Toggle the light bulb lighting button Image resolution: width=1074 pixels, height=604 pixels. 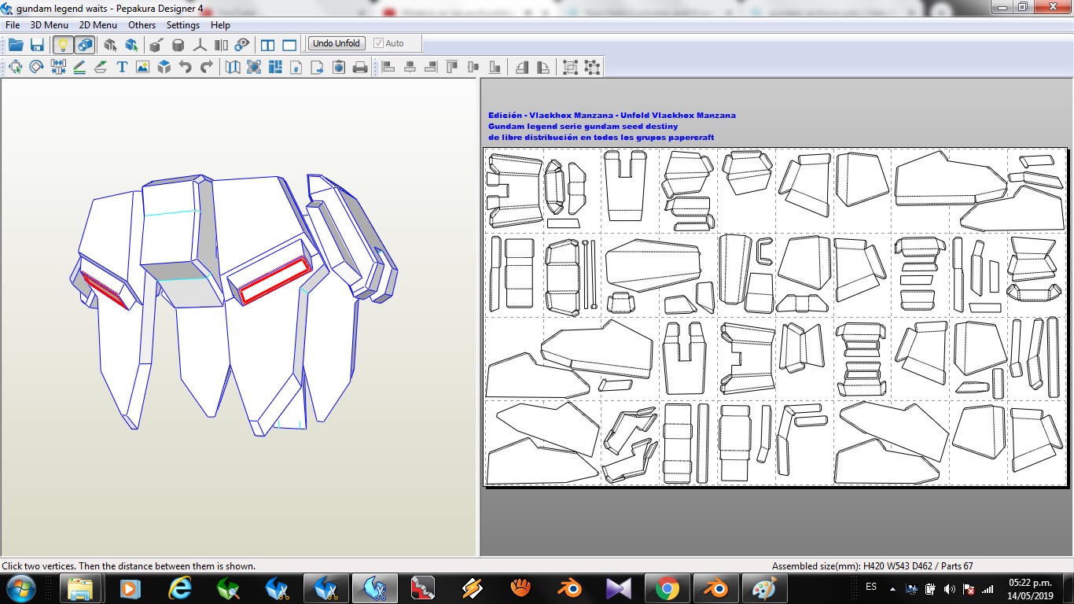63,44
